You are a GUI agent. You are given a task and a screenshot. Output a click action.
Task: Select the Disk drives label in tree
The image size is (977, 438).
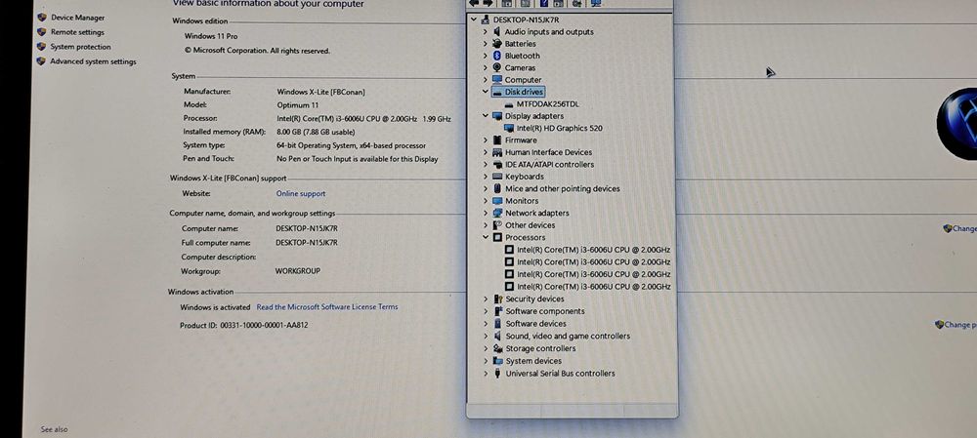pos(524,92)
